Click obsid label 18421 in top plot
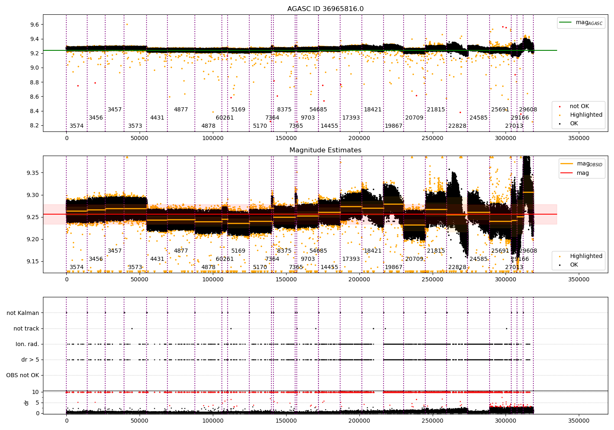This screenshot has width=614, height=430. click(x=373, y=110)
